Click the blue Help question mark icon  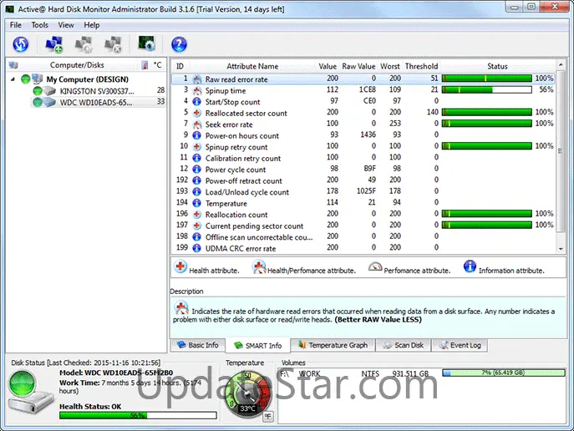coord(179,44)
